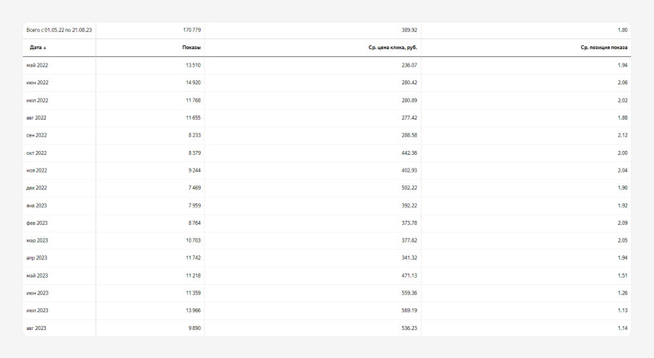This screenshot has height=358, width=654.
Task: Select the авг 2023 row
Action: [x=36, y=328]
